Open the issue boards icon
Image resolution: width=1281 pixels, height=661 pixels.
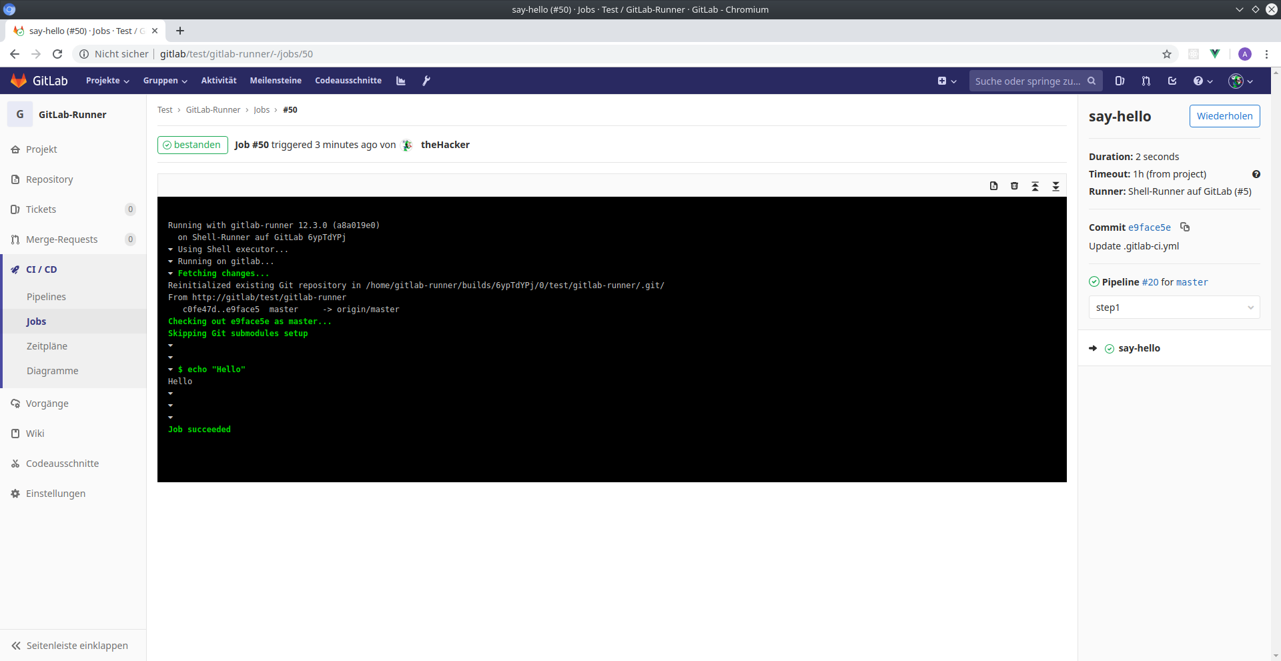(1120, 81)
